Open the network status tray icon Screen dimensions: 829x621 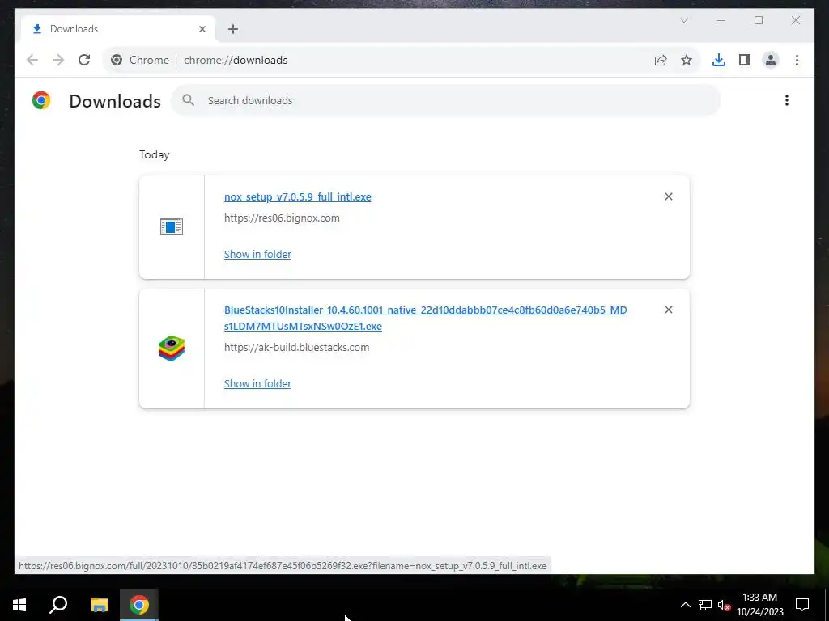705,605
